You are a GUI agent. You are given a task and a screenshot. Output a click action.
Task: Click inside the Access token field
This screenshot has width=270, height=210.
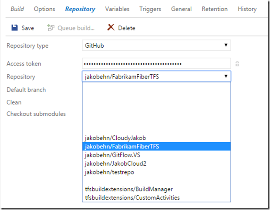point(156,63)
